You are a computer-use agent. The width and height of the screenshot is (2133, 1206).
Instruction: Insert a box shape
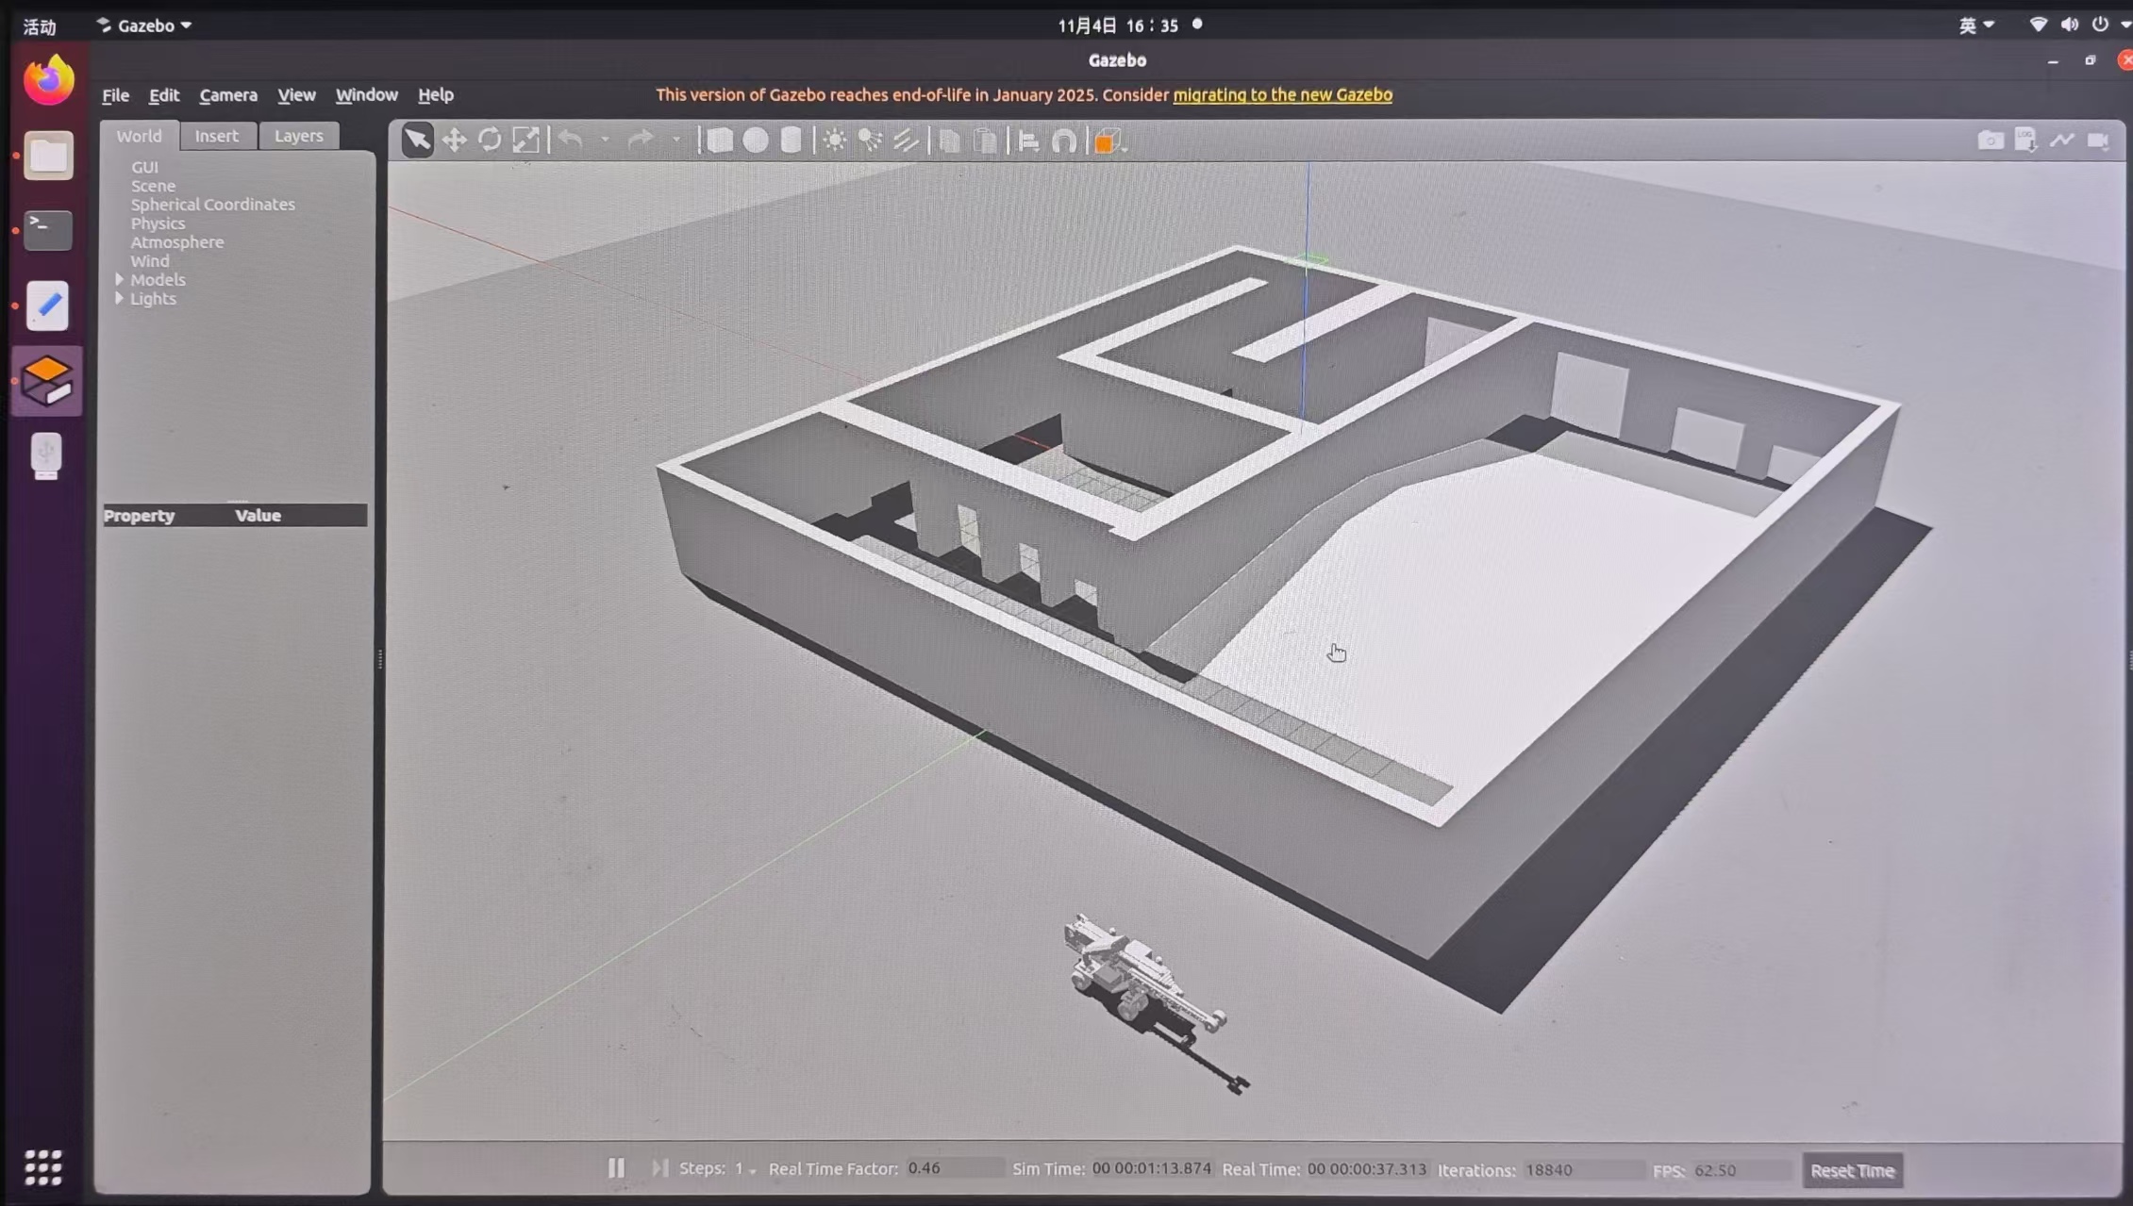[x=720, y=140]
